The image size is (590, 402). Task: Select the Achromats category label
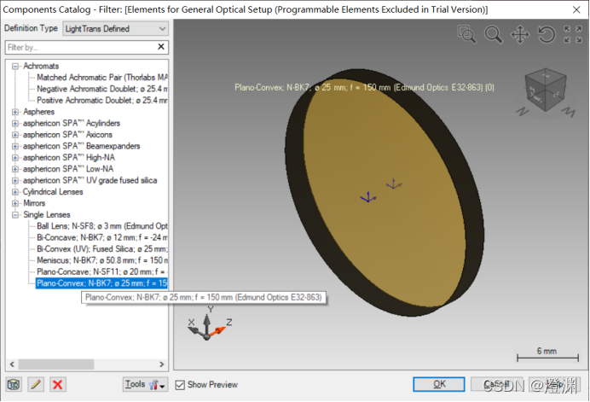[x=41, y=66]
